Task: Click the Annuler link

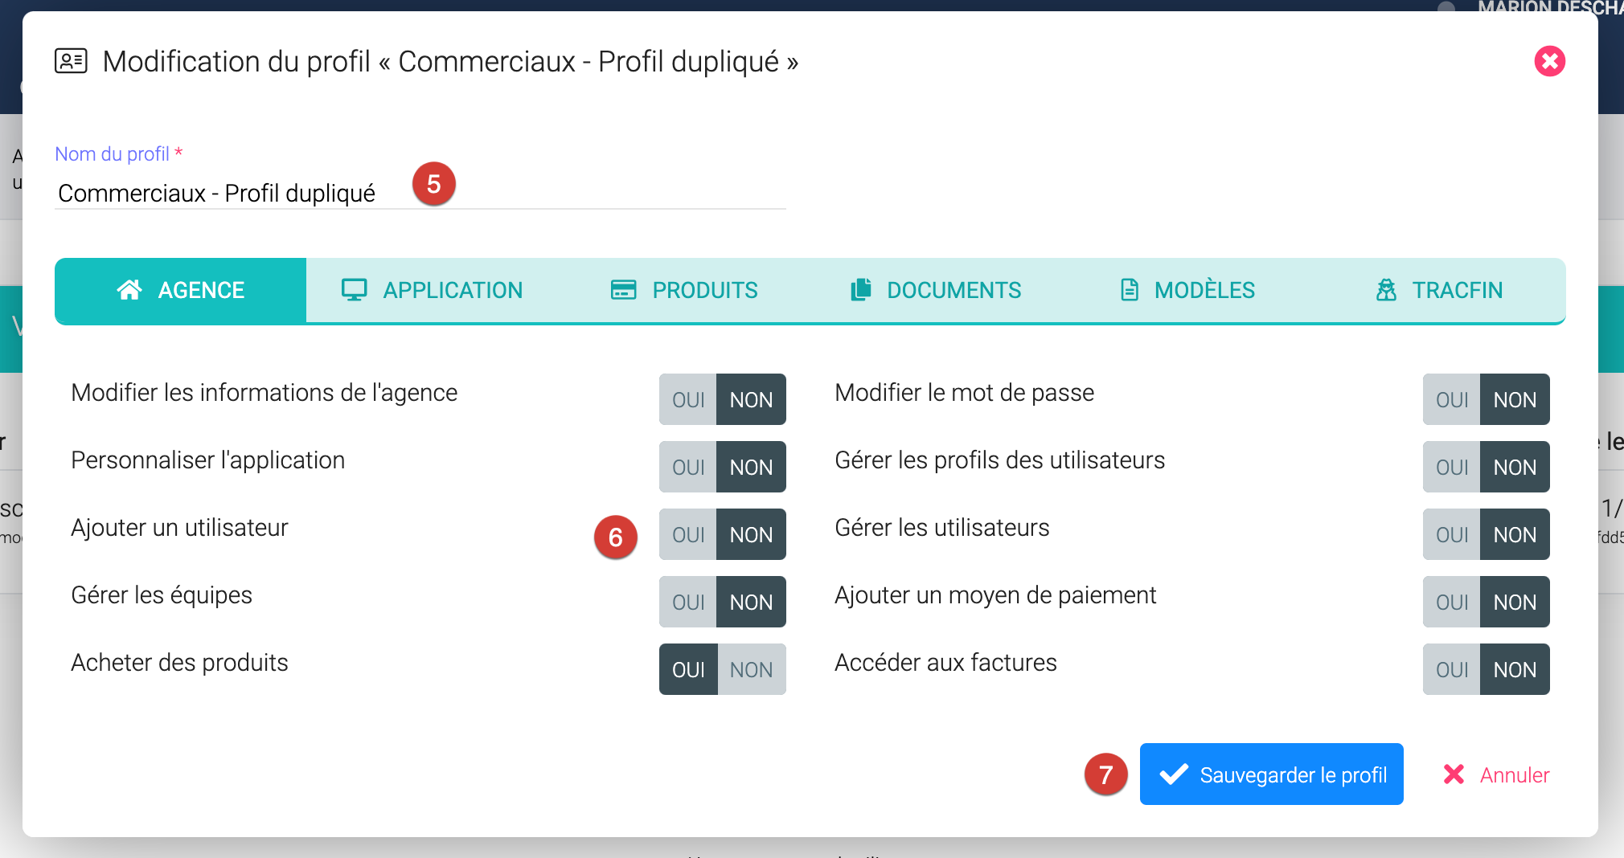Action: pos(1496,774)
